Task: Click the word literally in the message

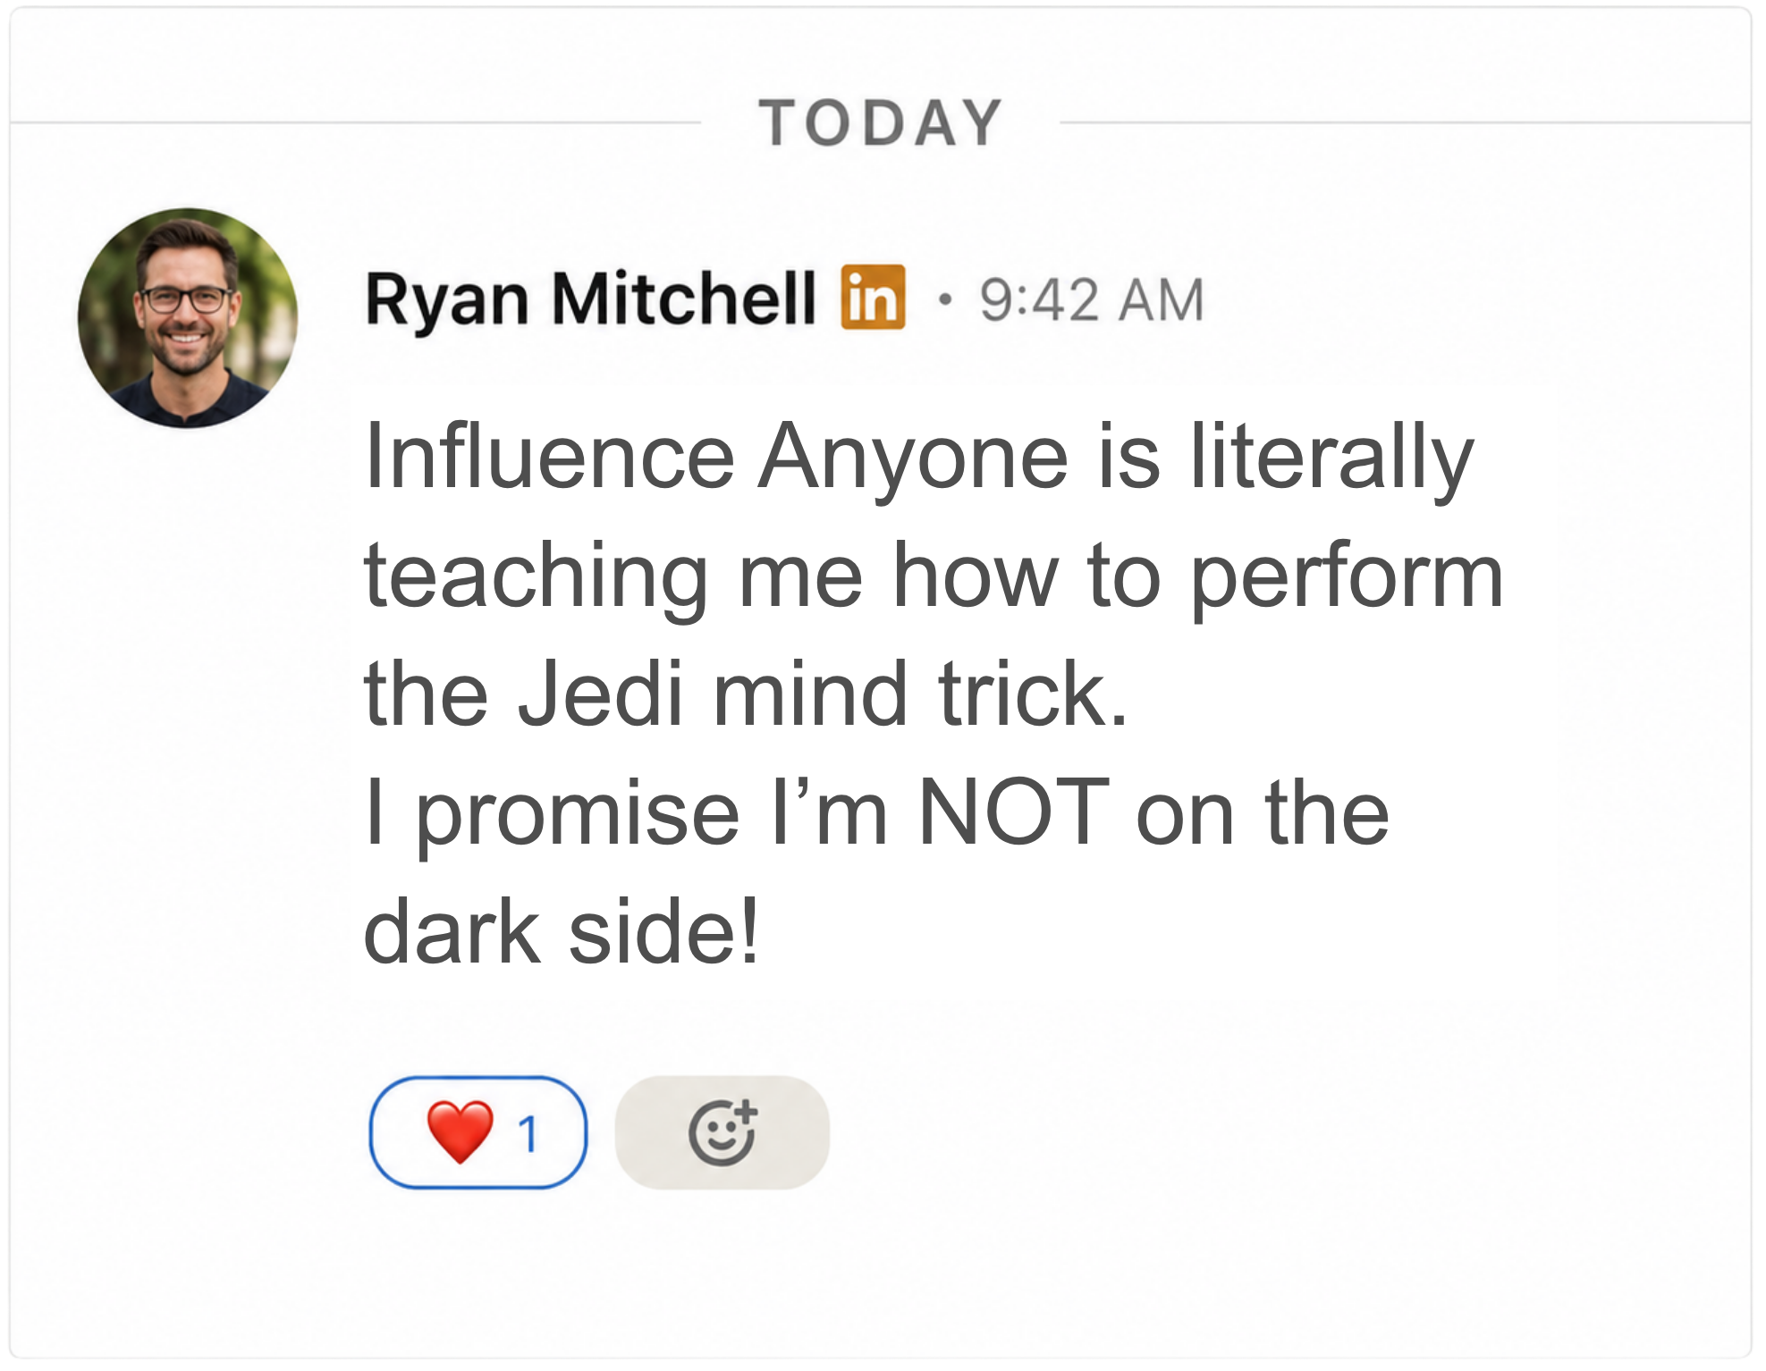Action: click(1331, 458)
